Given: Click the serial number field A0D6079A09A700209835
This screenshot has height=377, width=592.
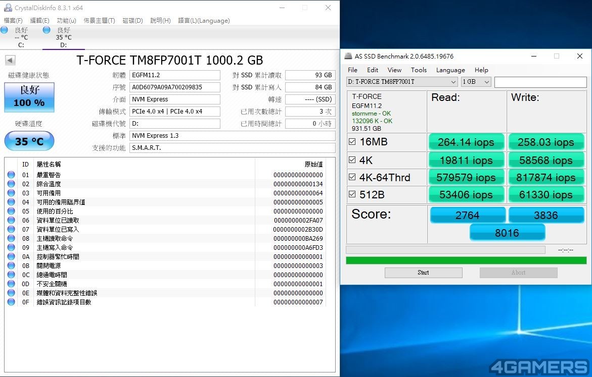Looking at the screenshot, I should click(x=175, y=87).
